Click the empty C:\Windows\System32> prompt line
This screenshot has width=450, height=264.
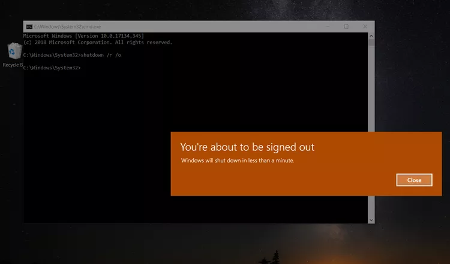click(x=52, y=68)
